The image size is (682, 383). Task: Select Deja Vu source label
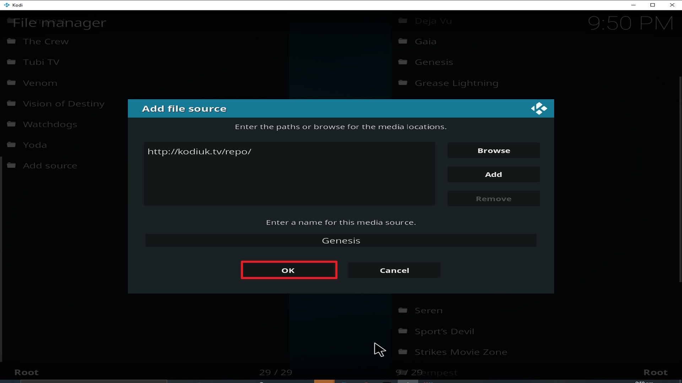(433, 21)
